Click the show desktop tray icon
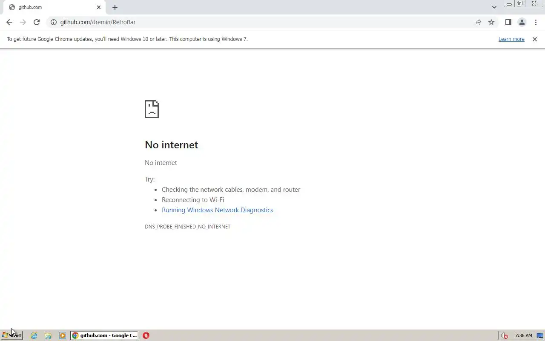Image resolution: width=545 pixels, height=341 pixels. [540, 335]
